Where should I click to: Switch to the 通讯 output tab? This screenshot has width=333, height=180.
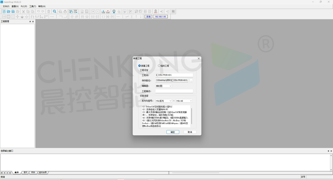25,173
